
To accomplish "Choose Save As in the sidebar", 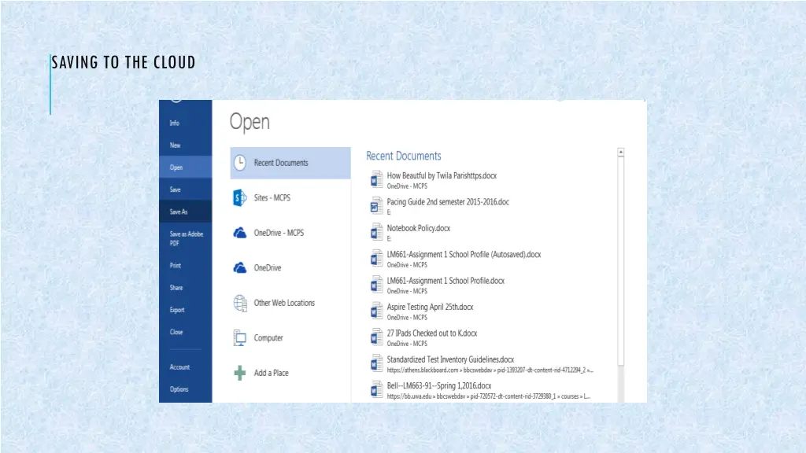I will coord(185,212).
